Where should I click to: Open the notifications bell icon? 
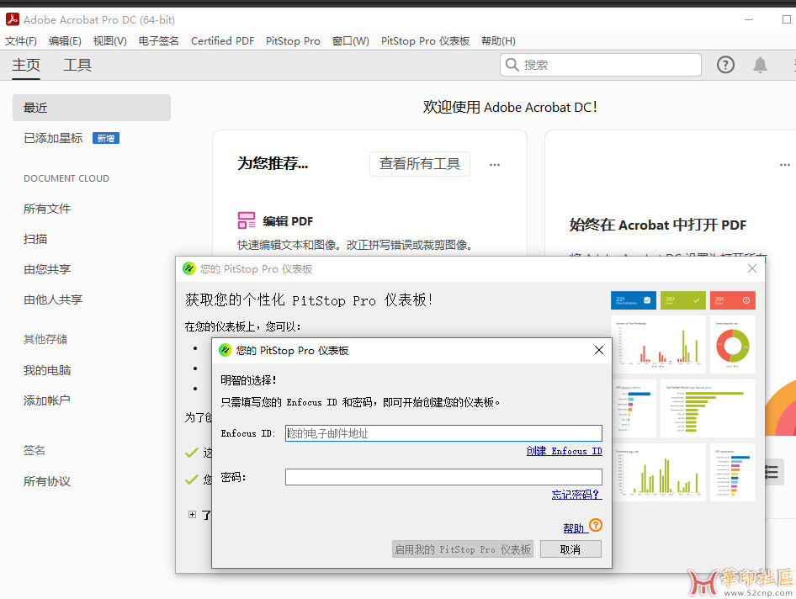tap(760, 65)
